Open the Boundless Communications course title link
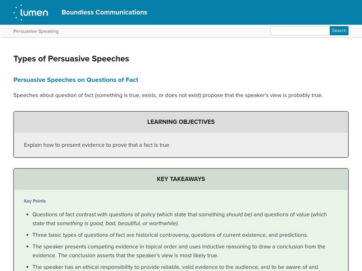The width and height of the screenshot is (362, 271). (x=104, y=12)
